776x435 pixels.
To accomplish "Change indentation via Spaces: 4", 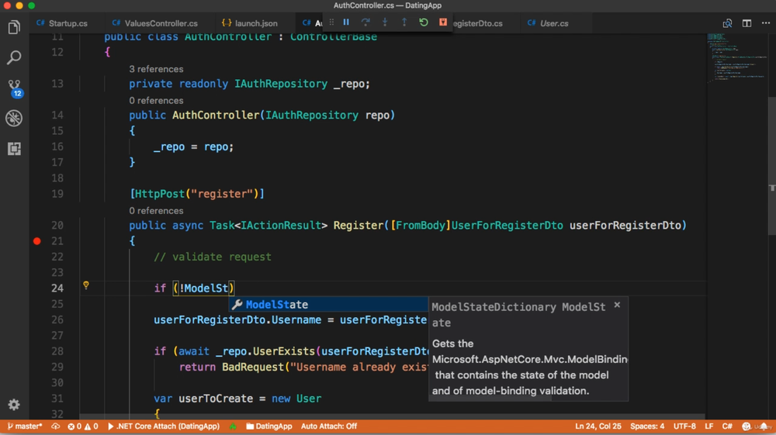I will coord(647,426).
